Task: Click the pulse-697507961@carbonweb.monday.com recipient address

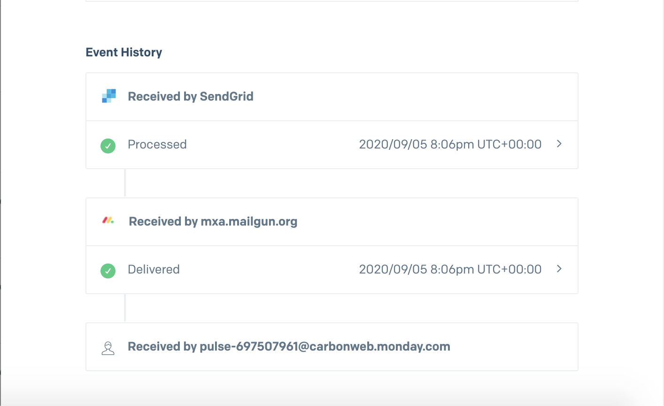Action: pyautogui.click(x=325, y=346)
